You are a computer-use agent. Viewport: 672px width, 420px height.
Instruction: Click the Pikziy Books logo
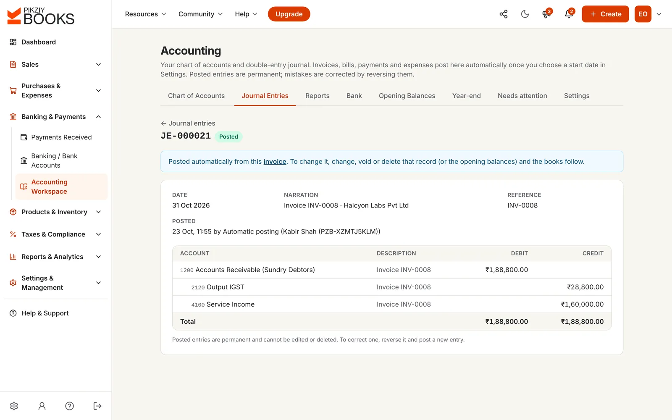click(41, 16)
